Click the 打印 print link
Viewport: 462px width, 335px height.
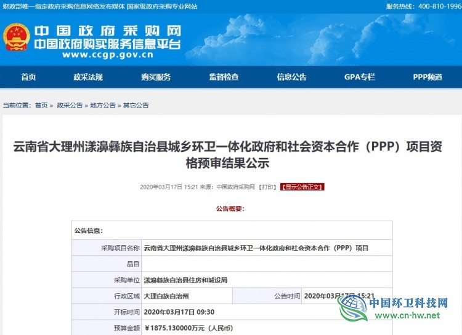267,187
